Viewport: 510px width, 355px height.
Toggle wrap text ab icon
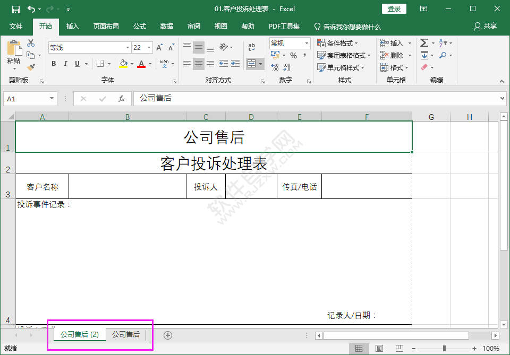[251, 46]
